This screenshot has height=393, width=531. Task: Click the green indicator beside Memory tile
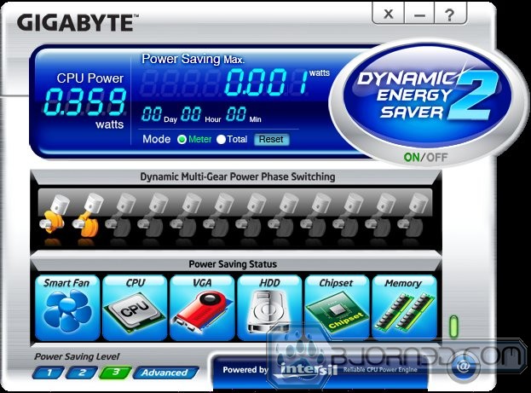click(x=453, y=327)
